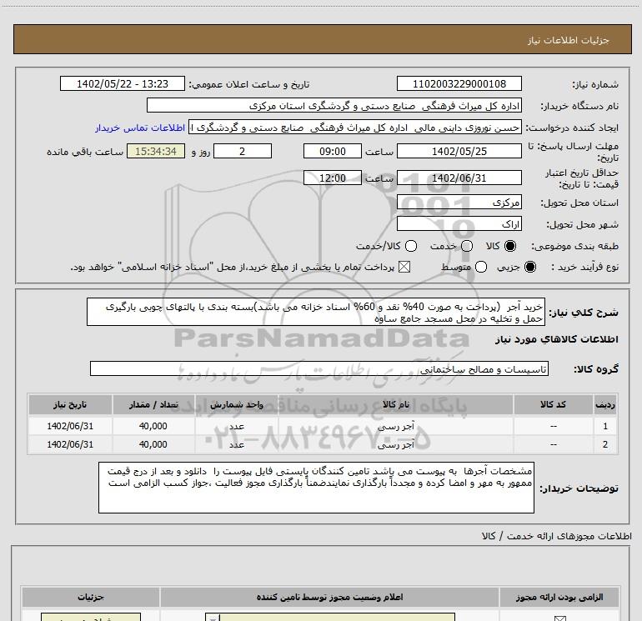Select the خدمت radio button
The height and width of the screenshot is (621, 642).
[467, 246]
